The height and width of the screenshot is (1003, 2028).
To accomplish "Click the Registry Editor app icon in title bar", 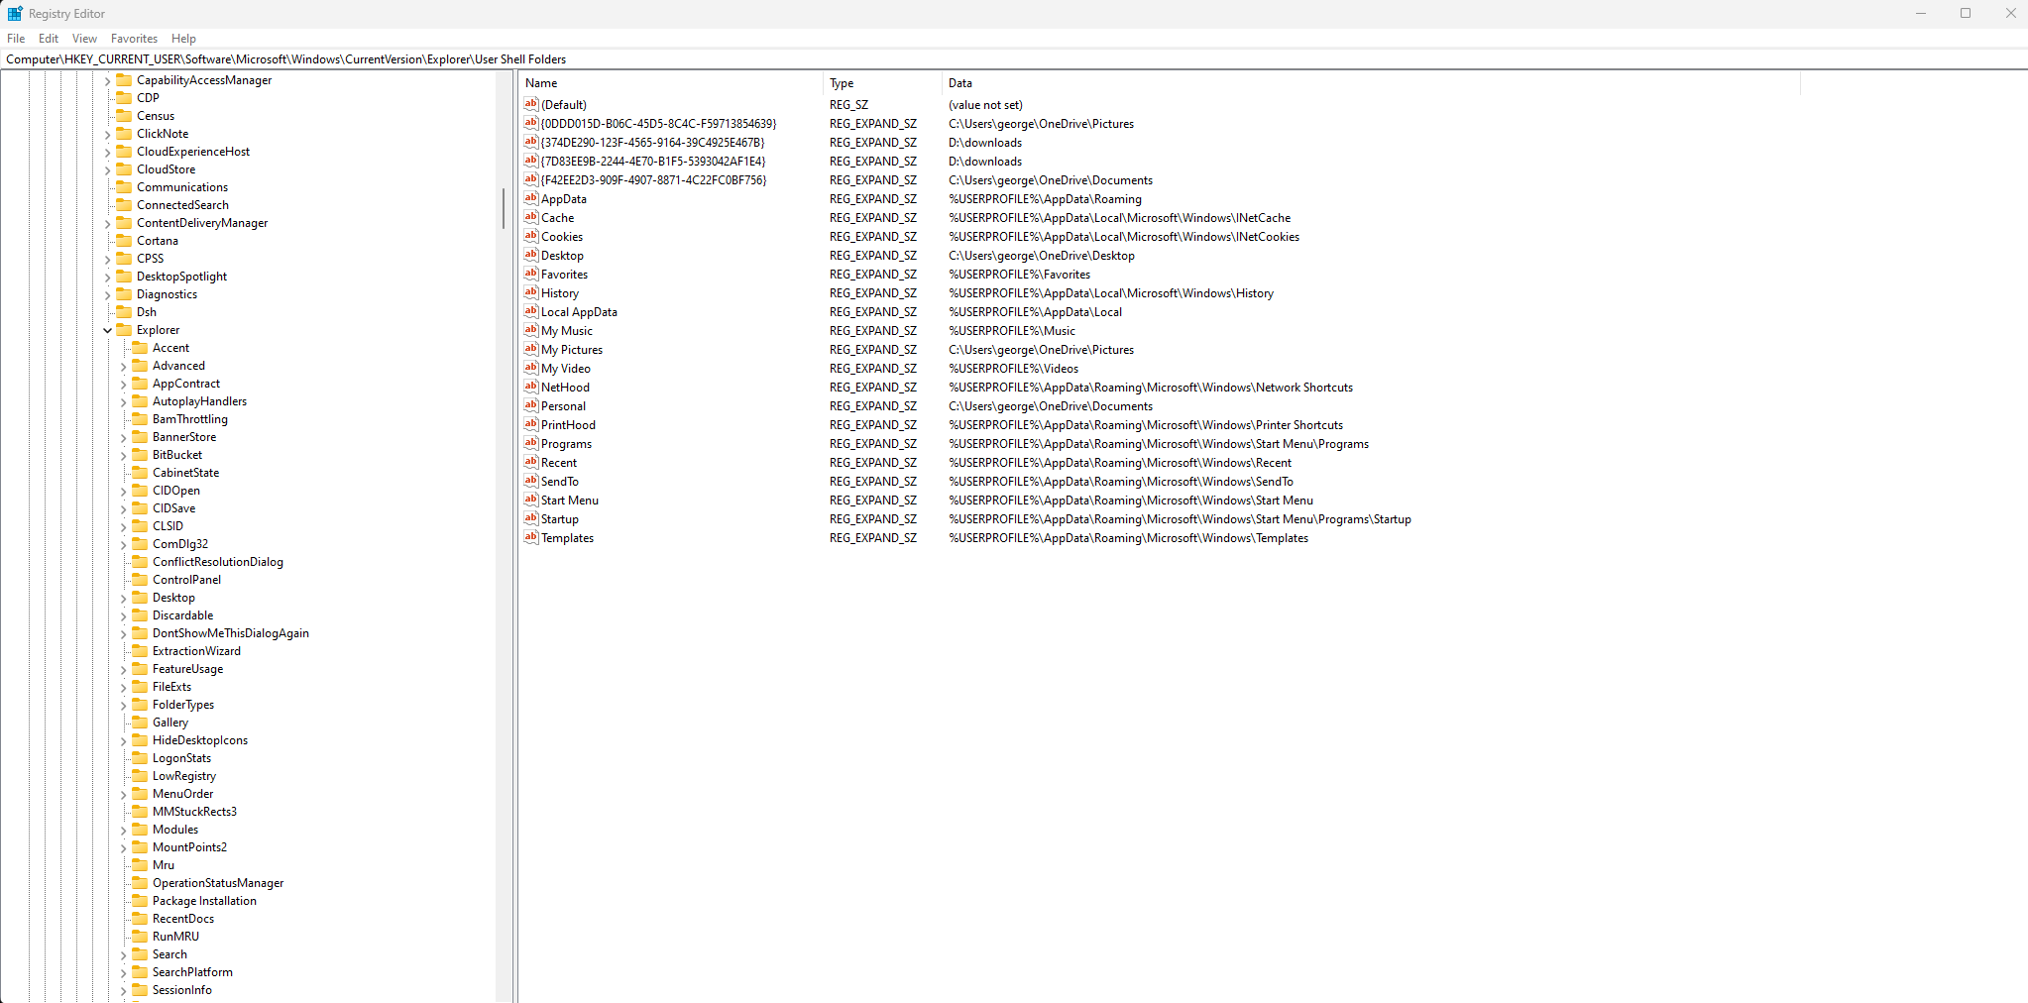I will pos(15,14).
